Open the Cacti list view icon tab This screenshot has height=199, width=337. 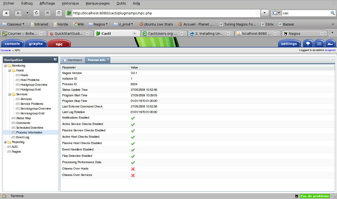click(x=319, y=44)
